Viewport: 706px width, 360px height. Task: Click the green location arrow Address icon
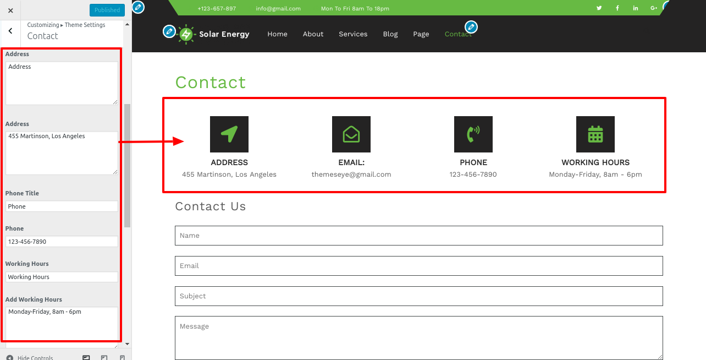229,134
